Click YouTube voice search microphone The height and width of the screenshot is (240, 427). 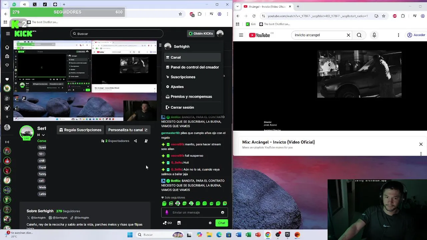point(374,35)
